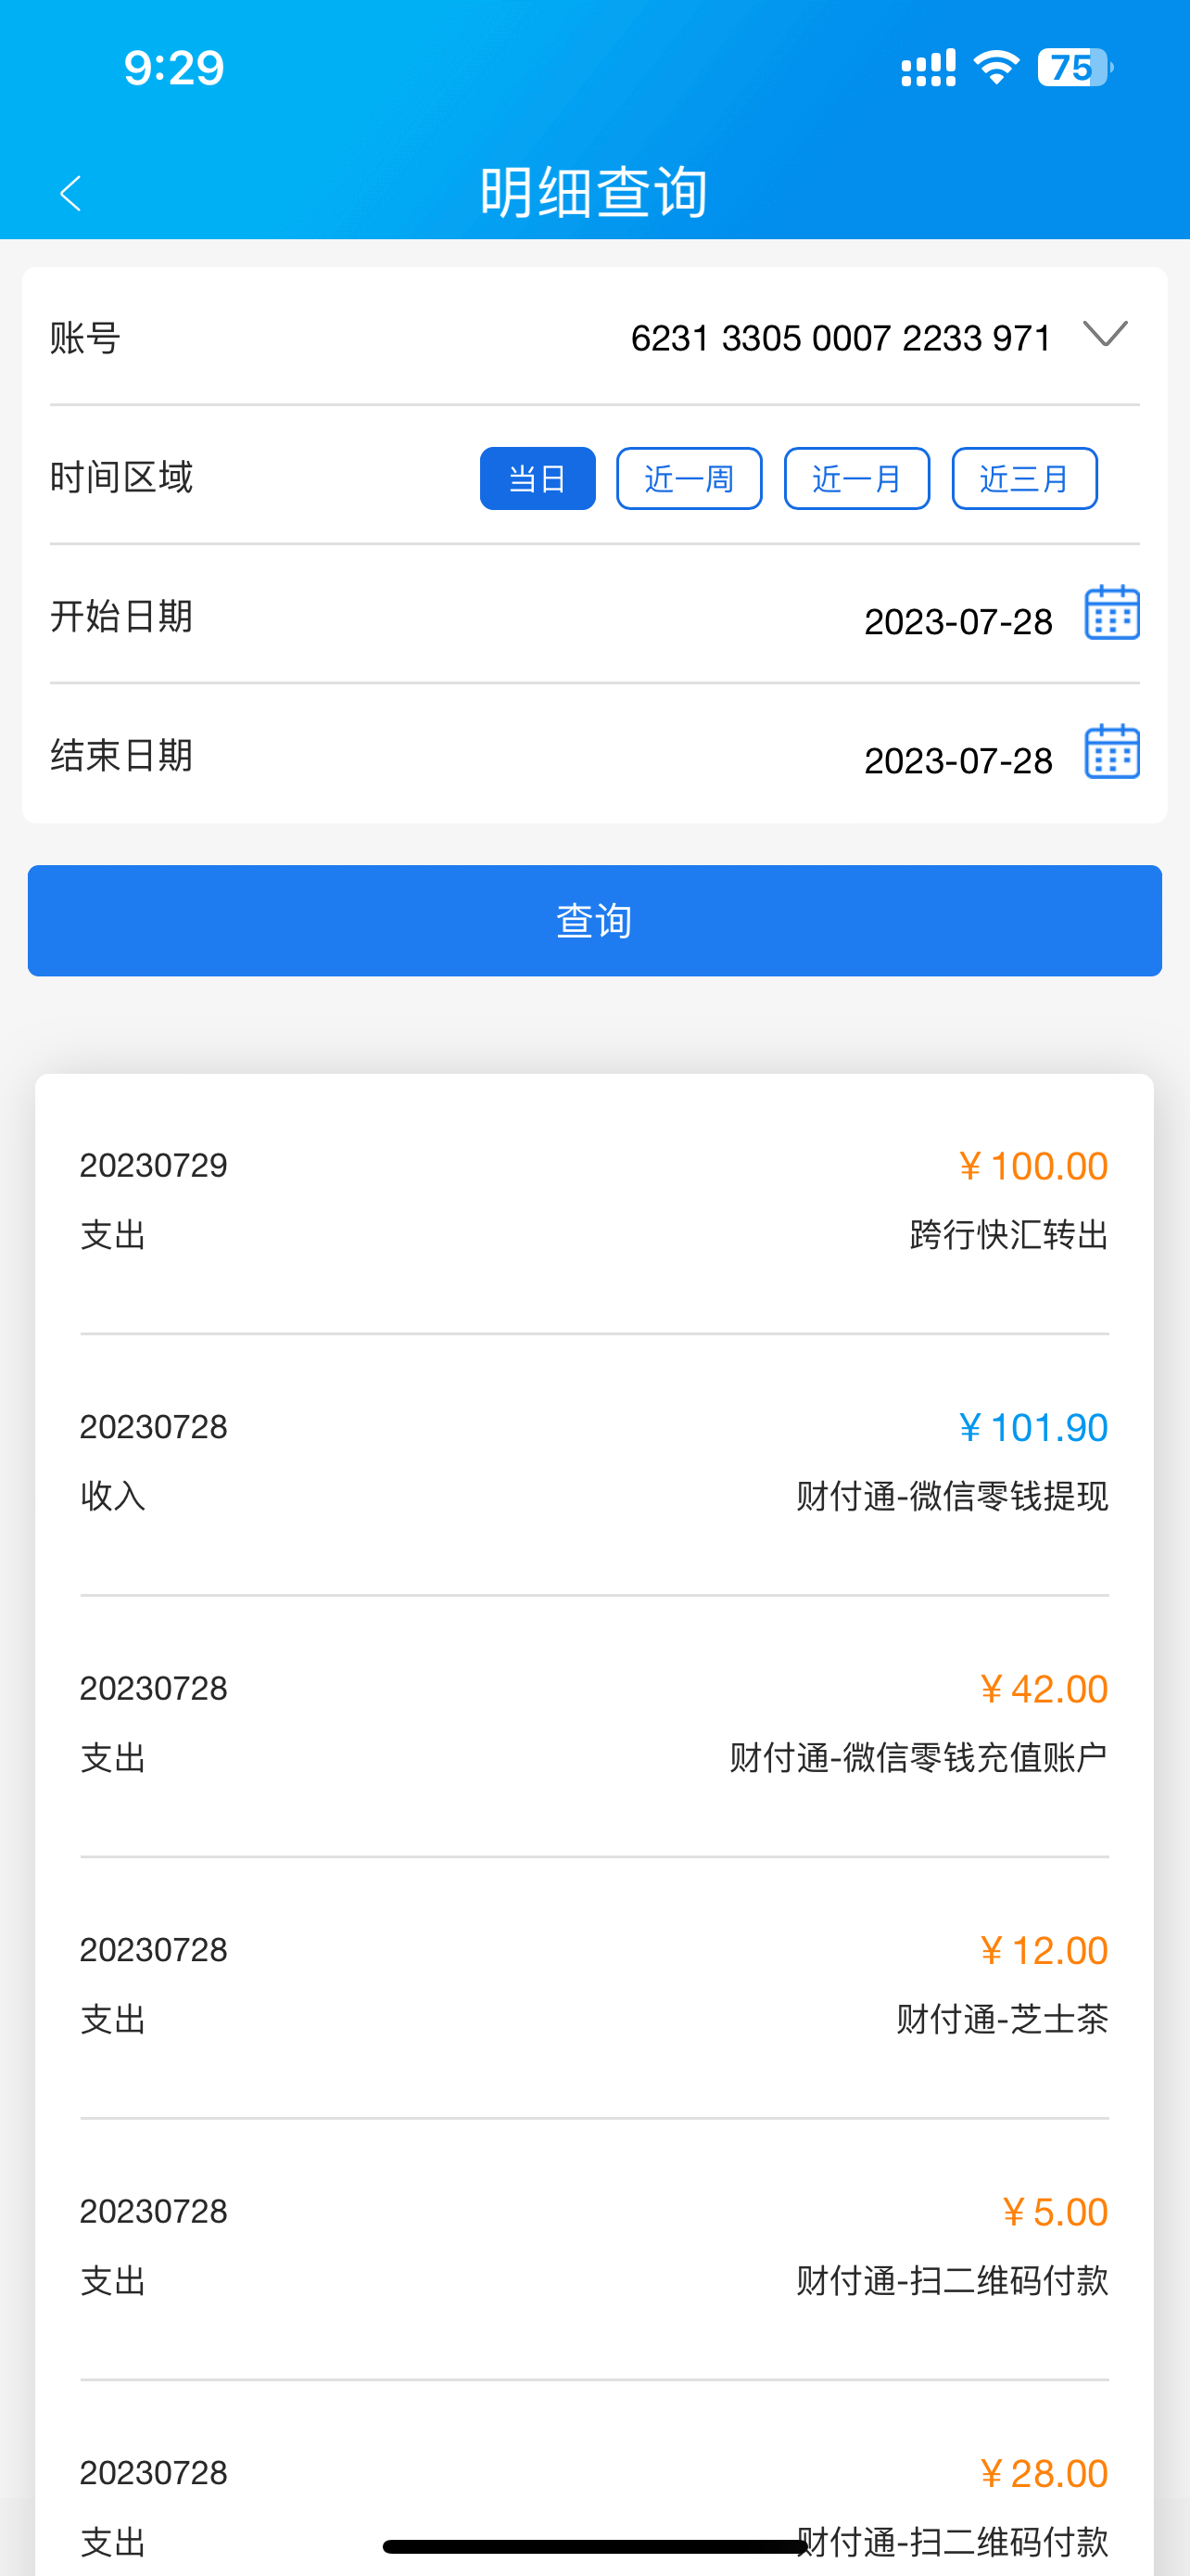Open the ¥12.00 财付通-芝士茶 transaction
Image resolution: width=1190 pixels, height=2576 pixels.
tap(594, 1984)
